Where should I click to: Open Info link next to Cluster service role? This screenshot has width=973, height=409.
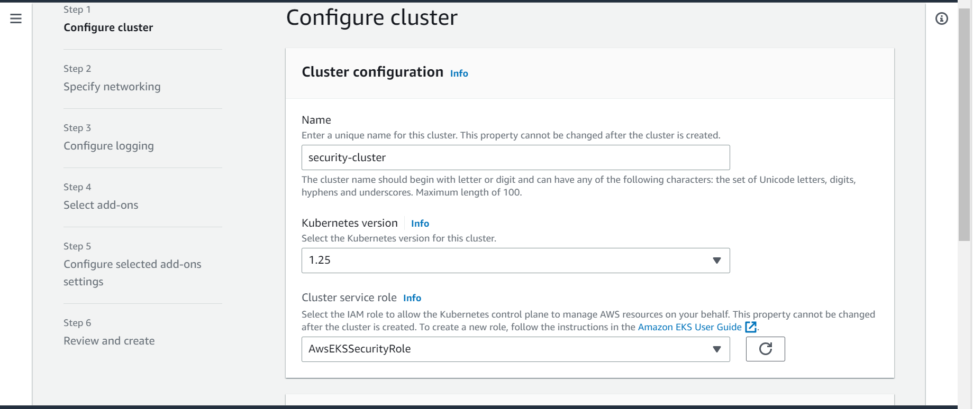(x=412, y=298)
